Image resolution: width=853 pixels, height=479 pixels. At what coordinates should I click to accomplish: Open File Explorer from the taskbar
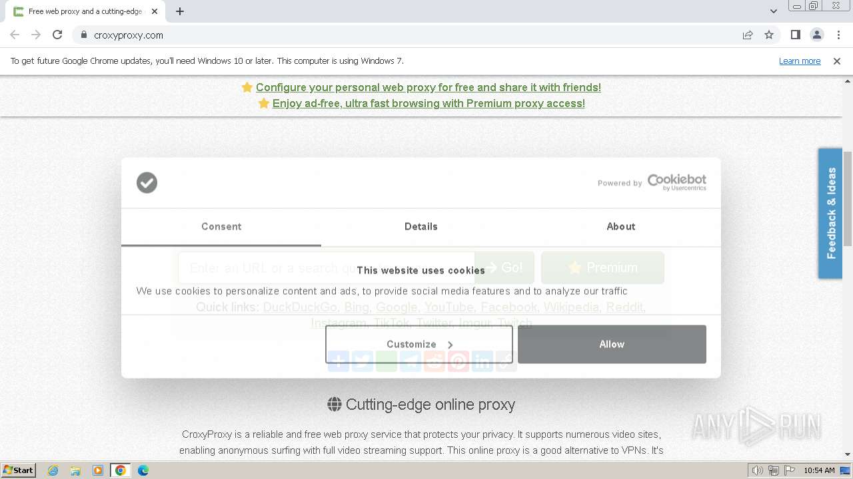tap(75, 470)
